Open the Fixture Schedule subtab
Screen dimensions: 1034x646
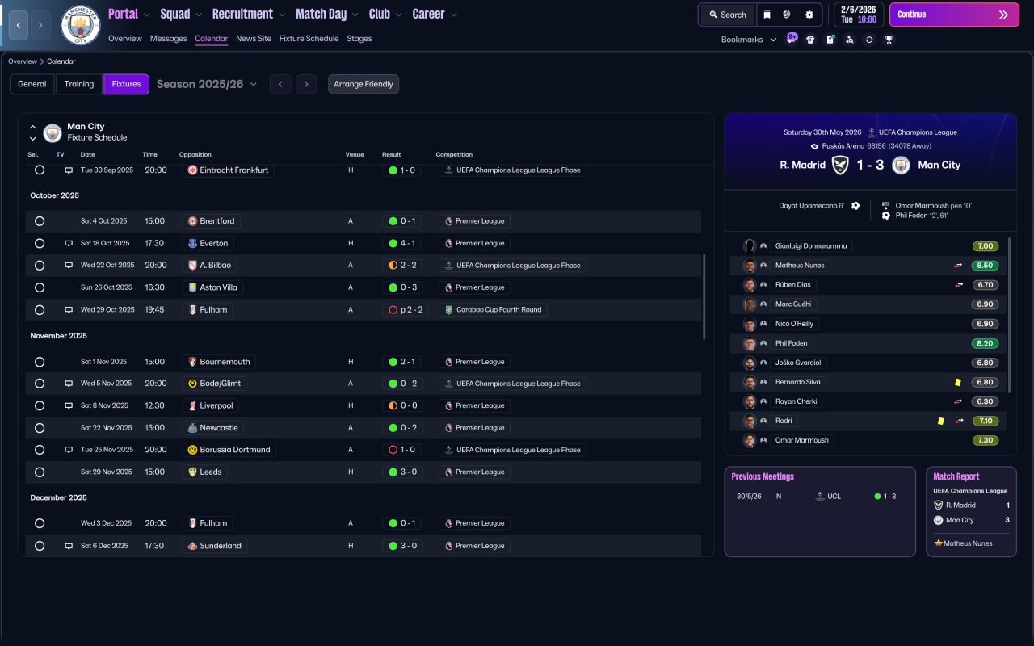[309, 39]
